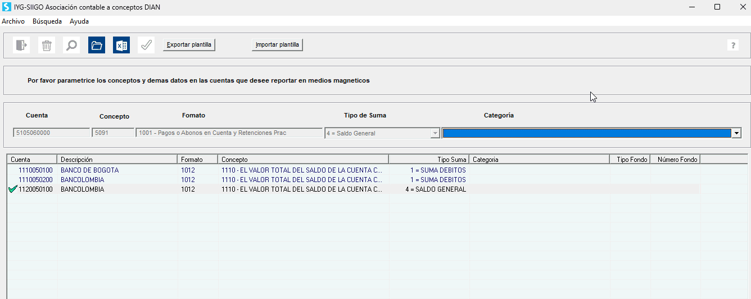Image resolution: width=751 pixels, height=299 pixels.
Task: Click the Cuenta column header in grid
Action: pos(32,160)
